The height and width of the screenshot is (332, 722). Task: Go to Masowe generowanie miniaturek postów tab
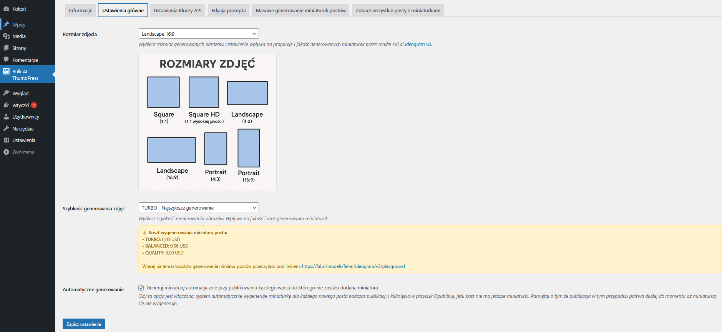[300, 10]
